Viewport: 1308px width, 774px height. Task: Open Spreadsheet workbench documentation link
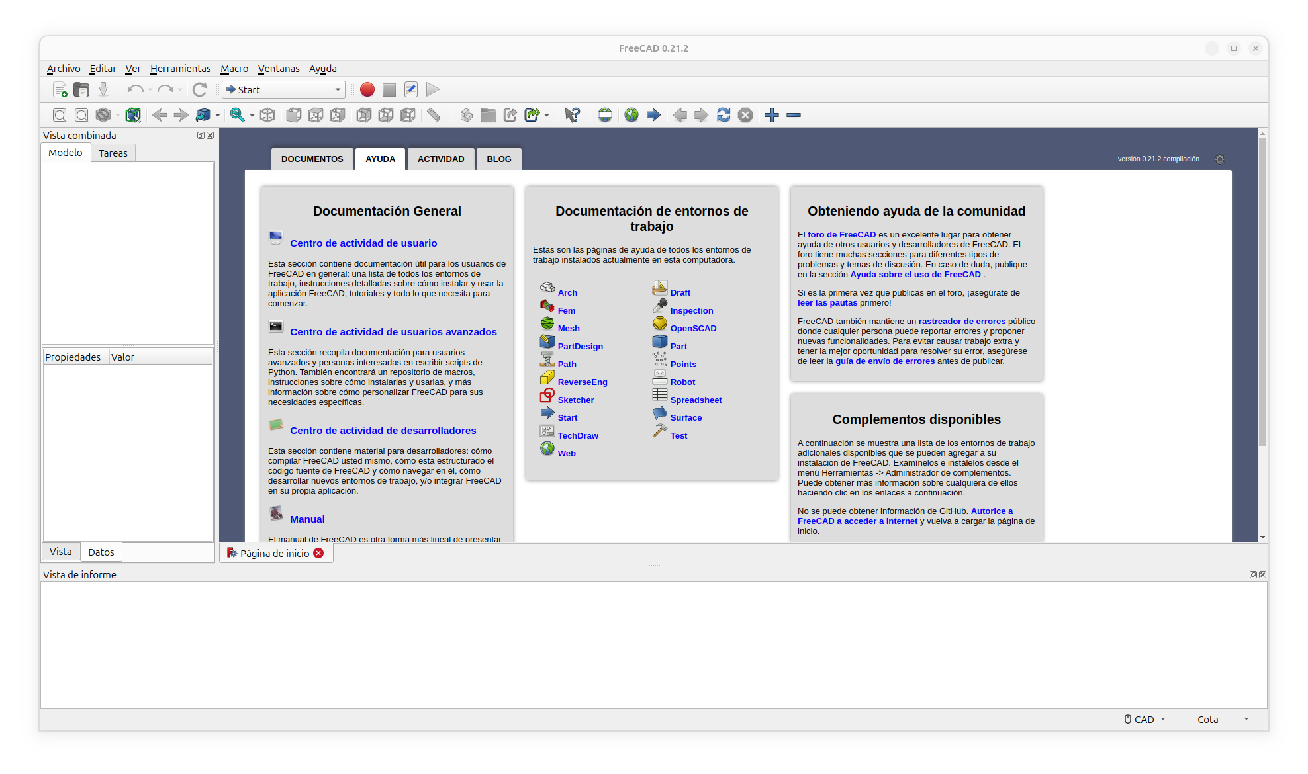(696, 400)
